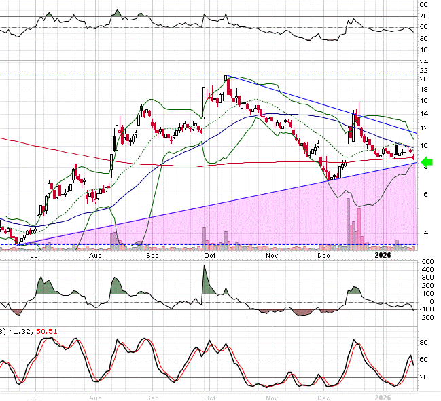This screenshot has height=401, width=441.
Task: Click the Sep label on bottom stochastic axis
Action: pos(153,396)
